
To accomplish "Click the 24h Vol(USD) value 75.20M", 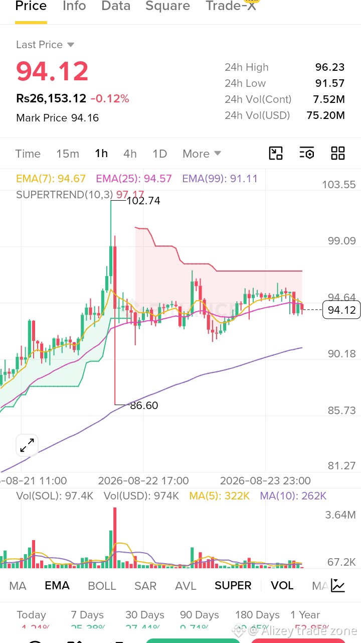I will point(326,115).
